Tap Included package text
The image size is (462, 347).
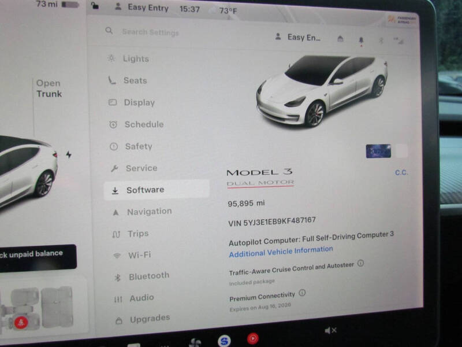[252, 282]
